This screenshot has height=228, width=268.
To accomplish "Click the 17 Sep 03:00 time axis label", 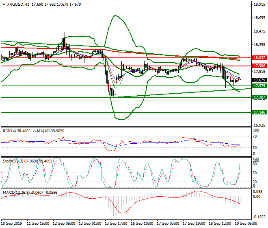I will click(168, 224).
